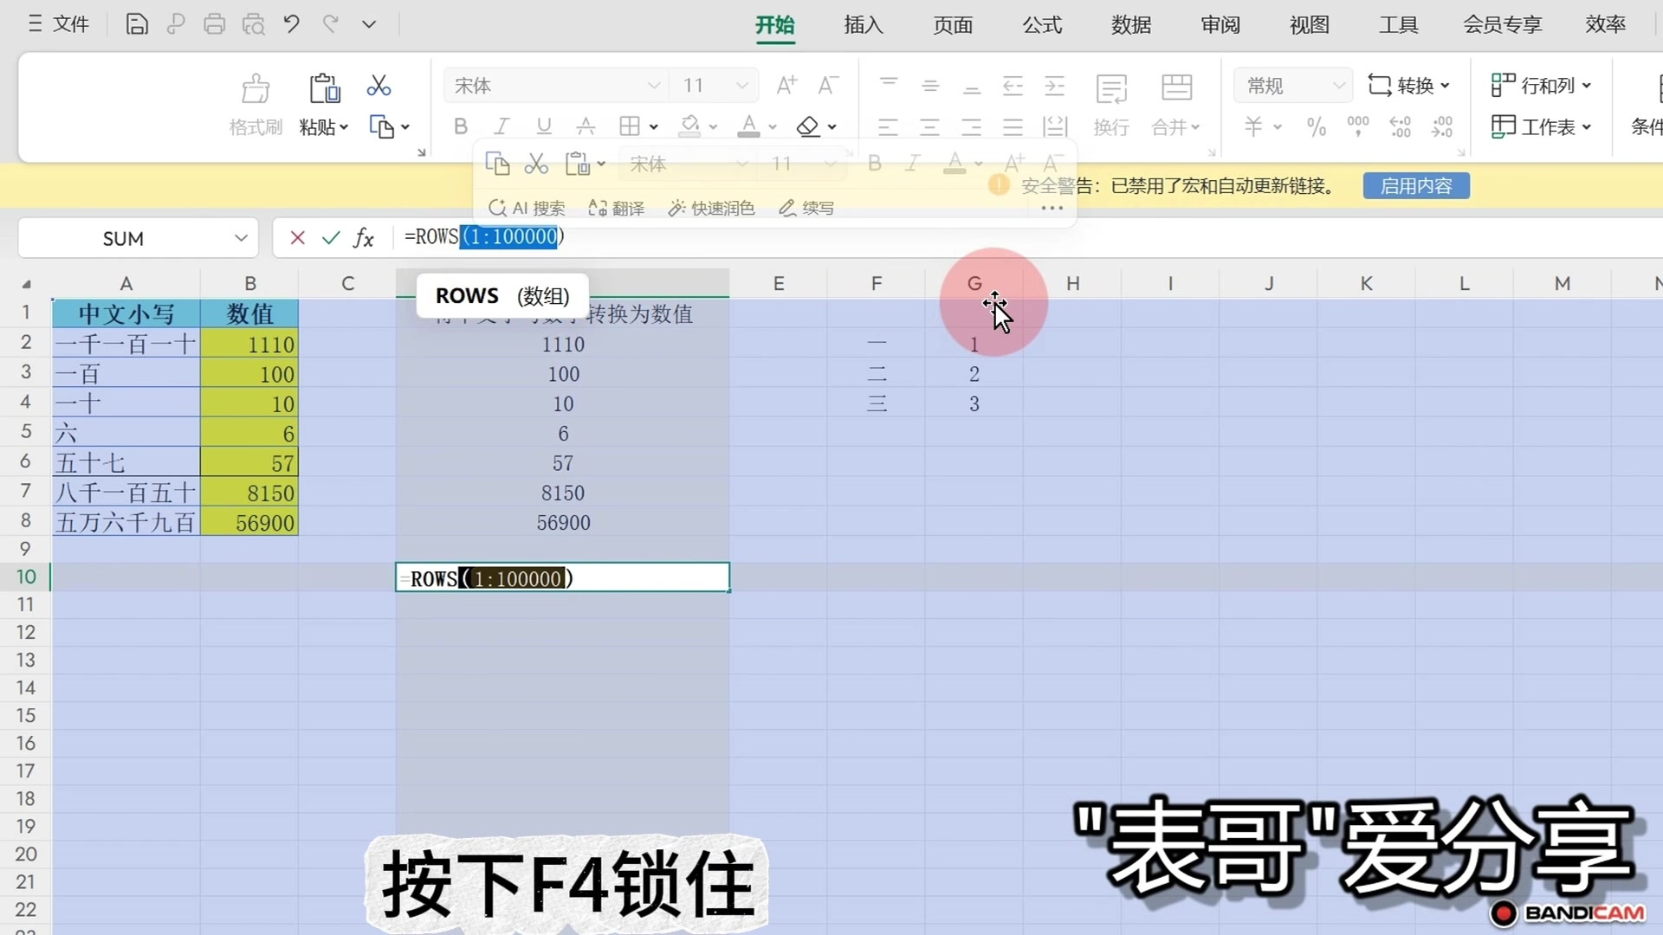This screenshot has height=935, width=1663.
Task: Click the Print icon
Action: [x=215, y=24]
